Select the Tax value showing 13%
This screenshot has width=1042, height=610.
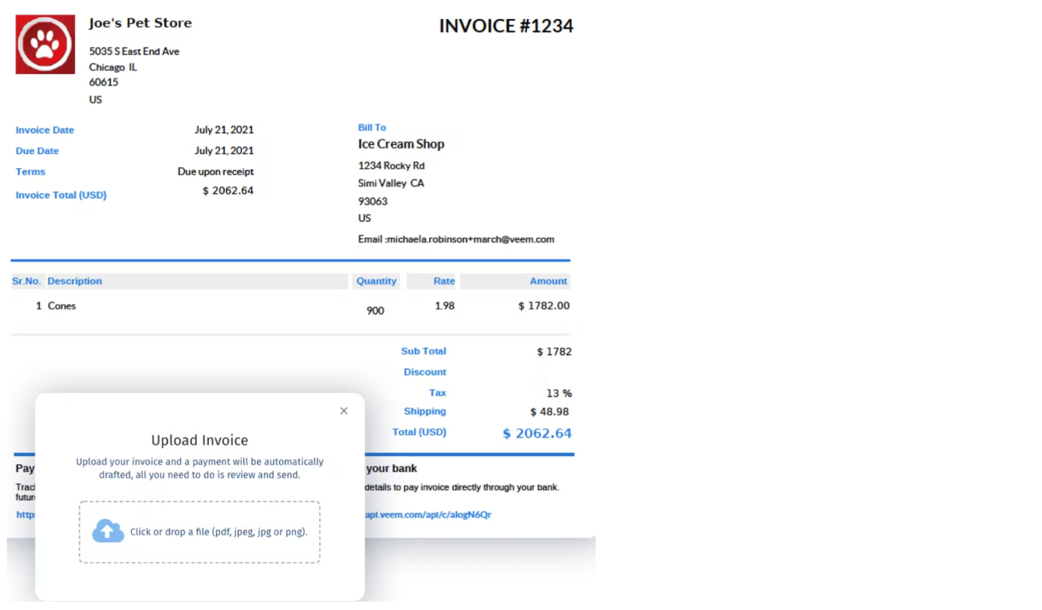click(x=561, y=392)
